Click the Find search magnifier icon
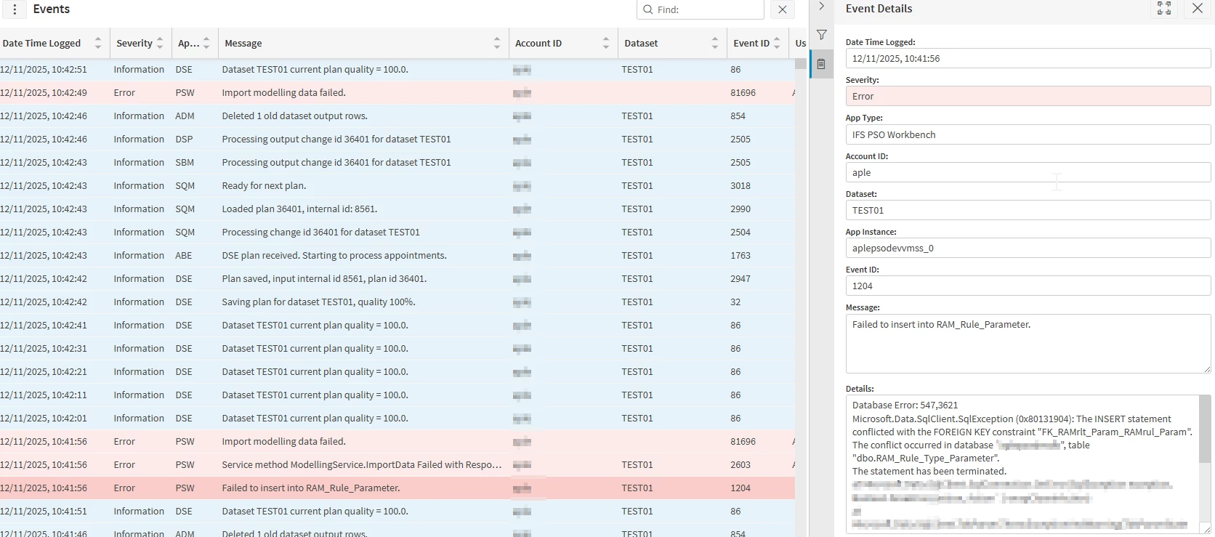The height and width of the screenshot is (537, 1215). click(647, 9)
